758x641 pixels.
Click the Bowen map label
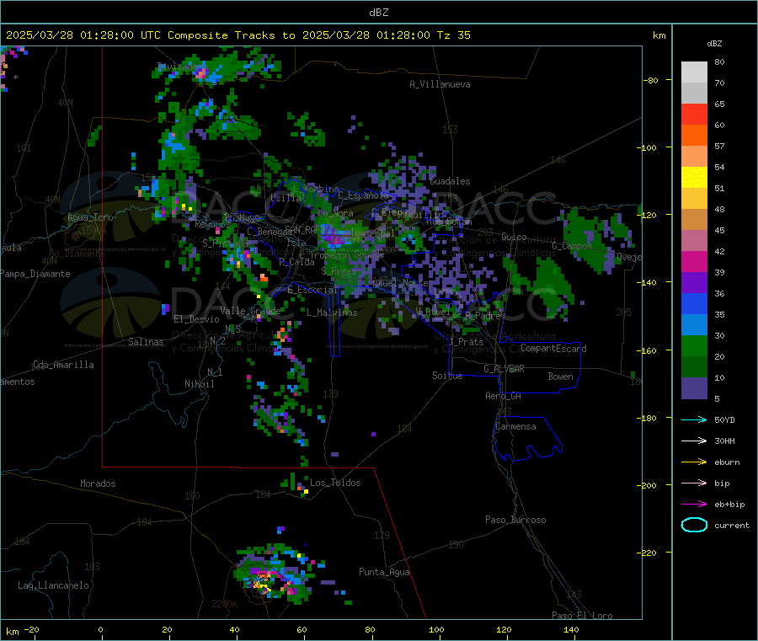tap(560, 376)
